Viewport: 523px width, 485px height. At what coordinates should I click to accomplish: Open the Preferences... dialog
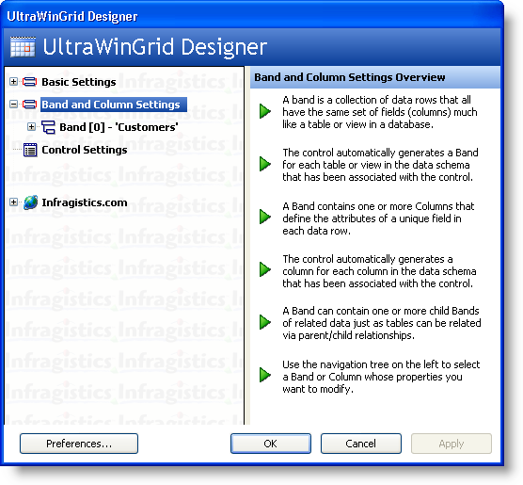(x=79, y=444)
